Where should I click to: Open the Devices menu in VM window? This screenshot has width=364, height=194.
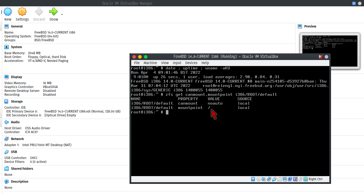point(191,63)
